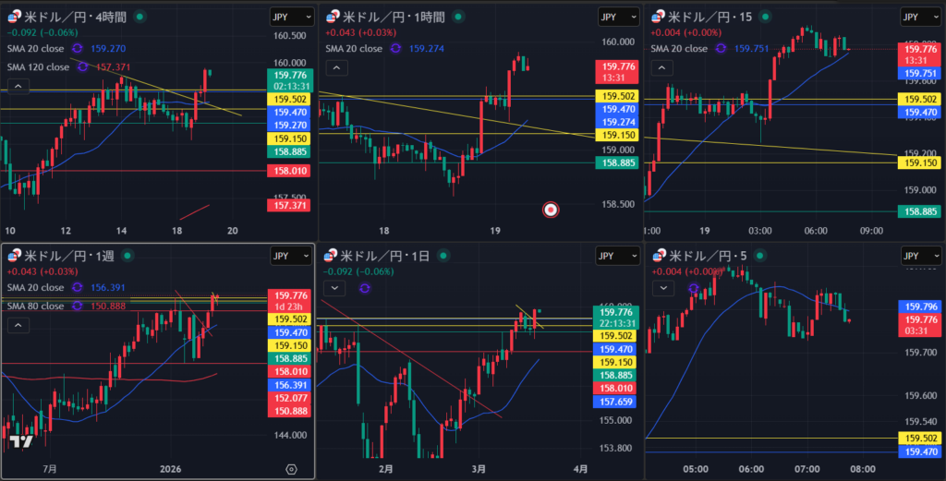
Task: Click the market status dot on 4時間 chart
Action: tap(139, 17)
